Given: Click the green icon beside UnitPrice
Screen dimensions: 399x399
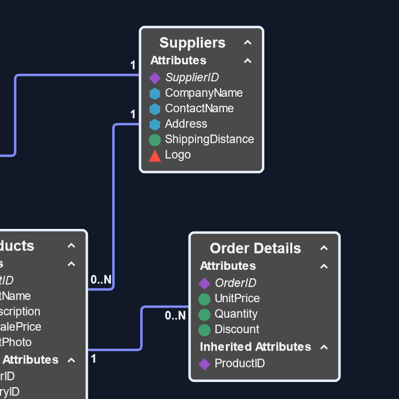Looking at the screenshot, I should pyautogui.click(x=203, y=299).
